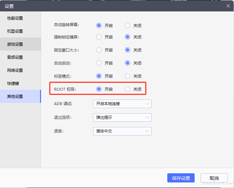Enable 自动启动 with 开启 radio
The height and width of the screenshot is (188, 234).
tap(99, 63)
